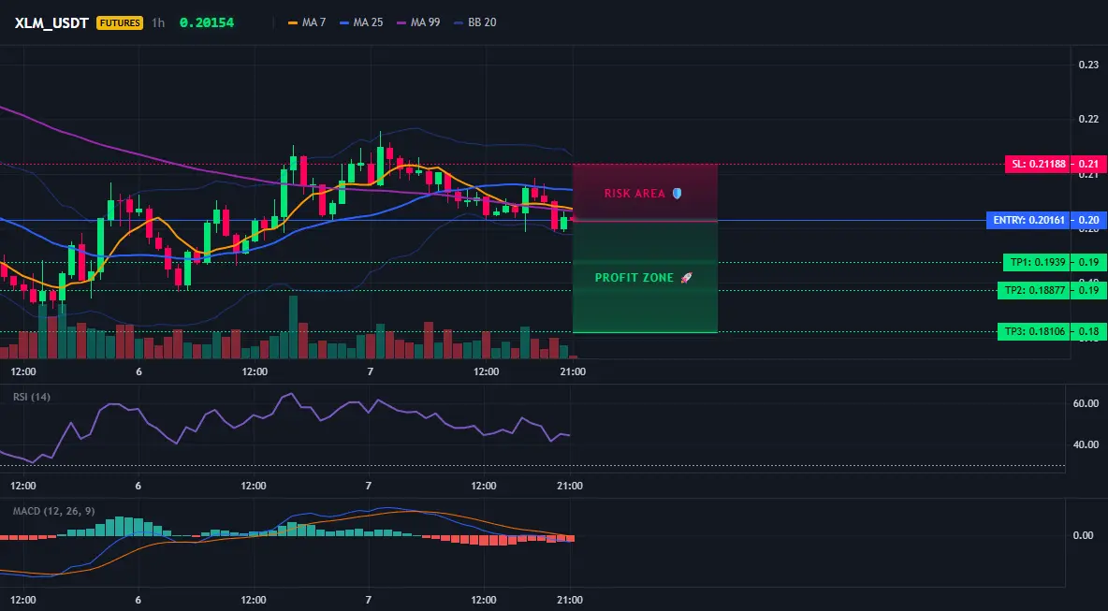The width and height of the screenshot is (1108, 611).
Task: Click the TP2: 0.18877 target label
Action: [1034, 290]
